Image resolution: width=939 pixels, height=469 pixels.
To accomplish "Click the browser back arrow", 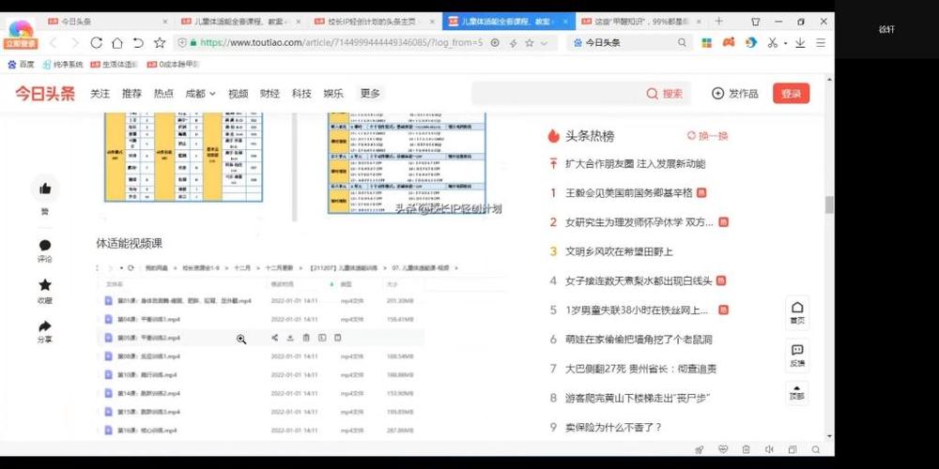I will point(53,43).
